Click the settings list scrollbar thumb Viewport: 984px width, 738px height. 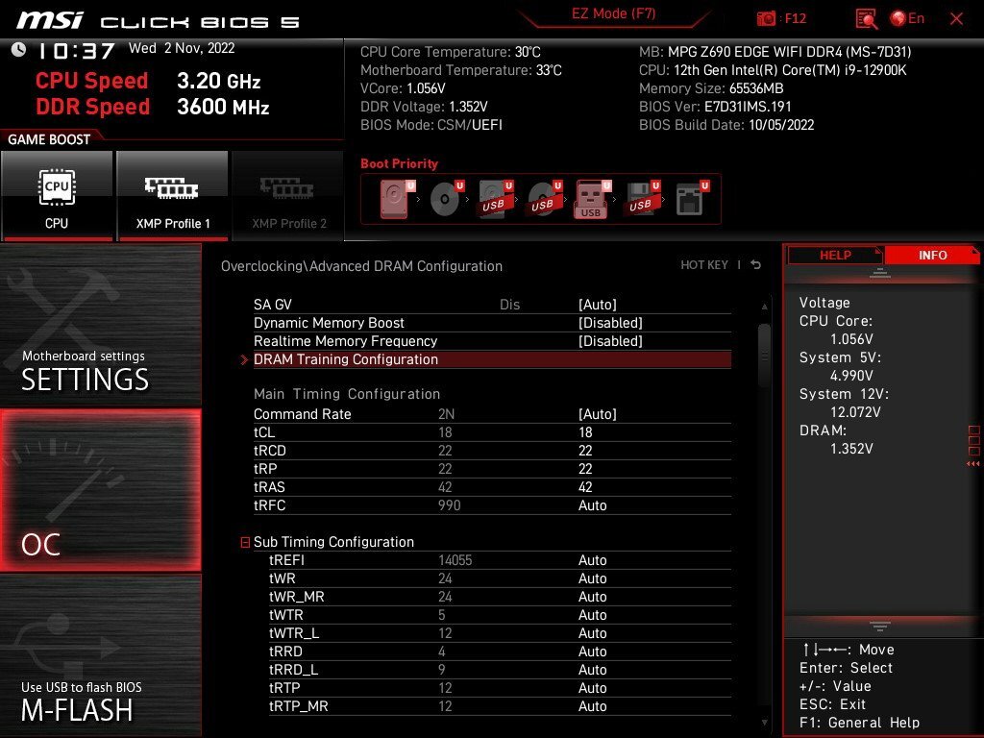pyautogui.click(x=764, y=356)
